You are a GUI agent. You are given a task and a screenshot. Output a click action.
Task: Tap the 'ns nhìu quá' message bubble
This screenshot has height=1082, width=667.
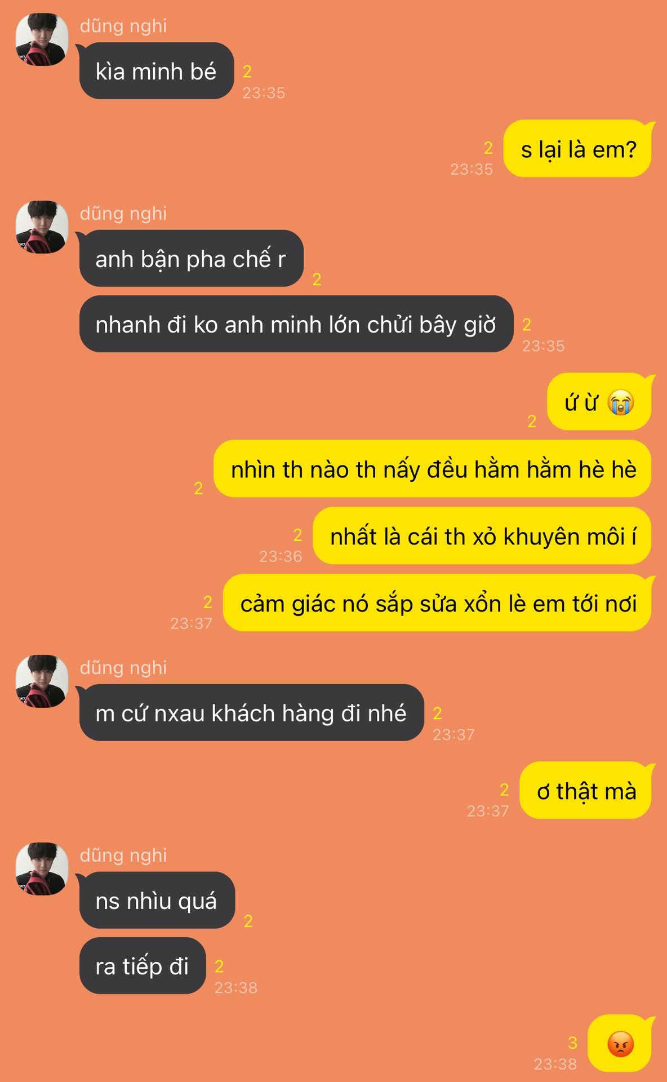point(157,901)
